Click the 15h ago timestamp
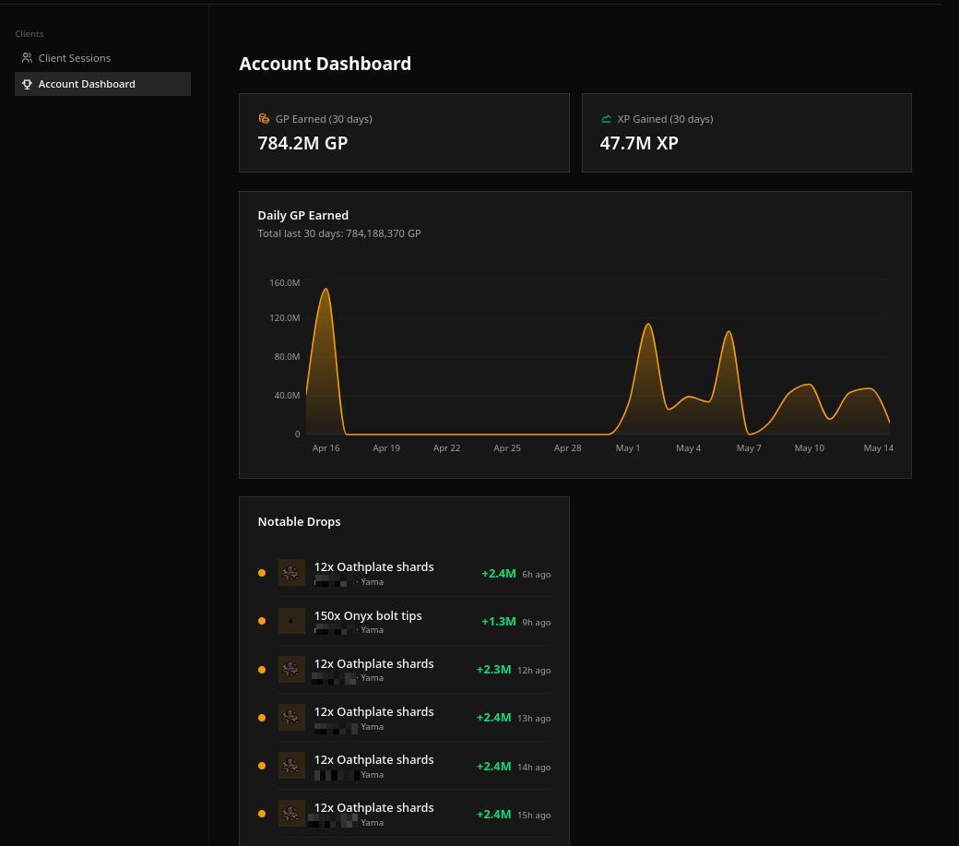The image size is (959, 846). pyautogui.click(x=534, y=816)
